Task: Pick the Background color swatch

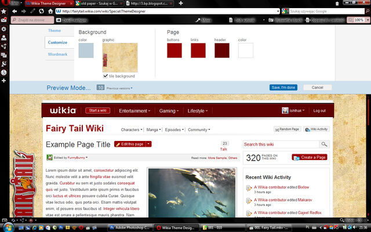Action: pos(86,50)
